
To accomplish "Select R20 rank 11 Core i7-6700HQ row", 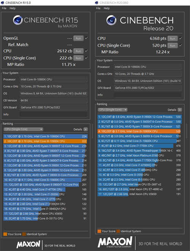I will 139,165.
